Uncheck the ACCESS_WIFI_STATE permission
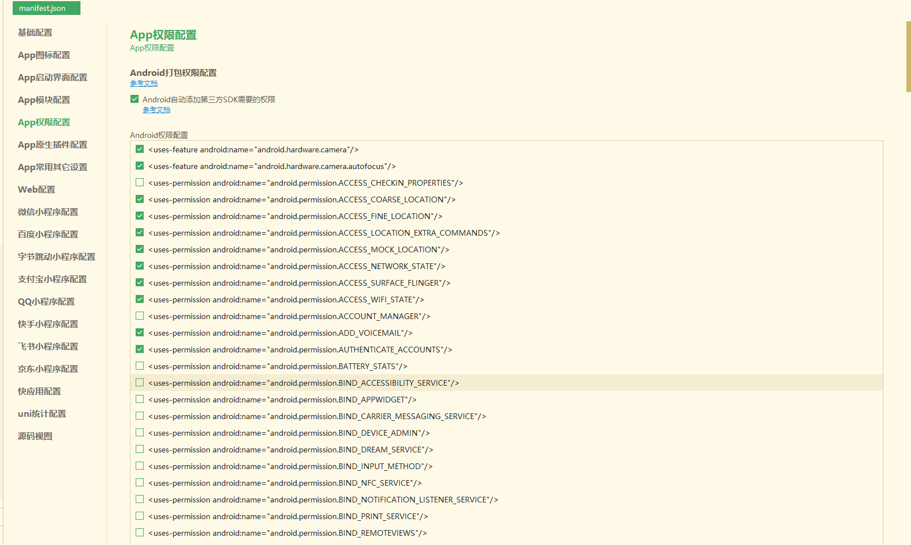This screenshot has width=911, height=545. (140, 300)
